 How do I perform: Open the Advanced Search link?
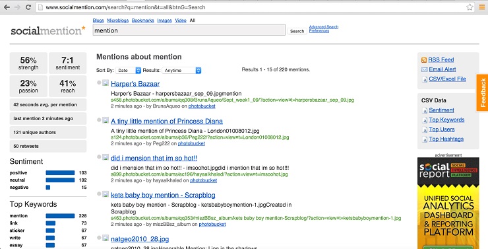324,27
